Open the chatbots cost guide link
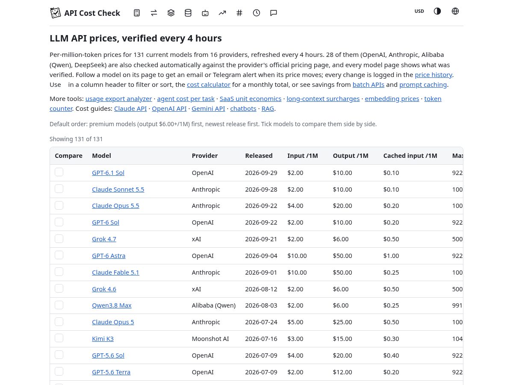513x385 pixels. click(243, 109)
